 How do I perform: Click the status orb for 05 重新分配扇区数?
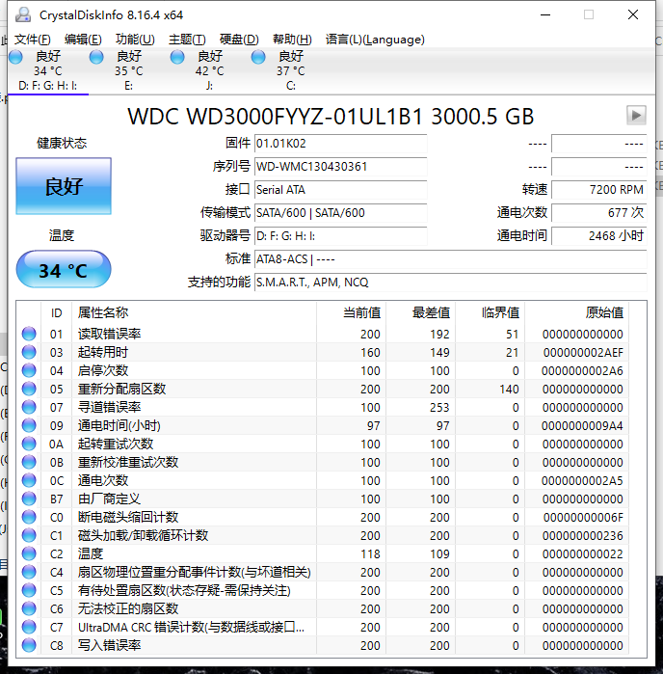click(29, 389)
